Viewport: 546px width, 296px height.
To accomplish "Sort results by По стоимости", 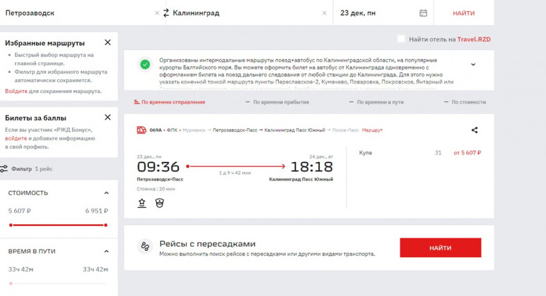I will click(x=464, y=102).
